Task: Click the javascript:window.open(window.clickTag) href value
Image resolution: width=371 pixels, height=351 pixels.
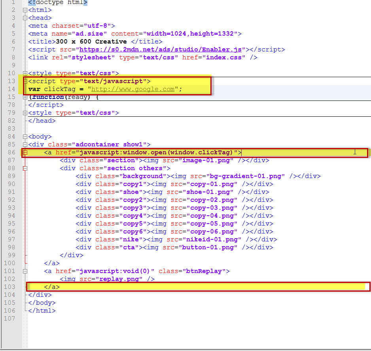Action: point(156,152)
